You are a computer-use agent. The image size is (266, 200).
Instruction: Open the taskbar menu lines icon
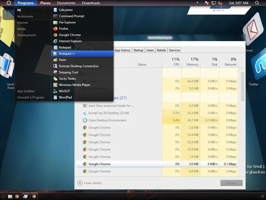click(262, 196)
